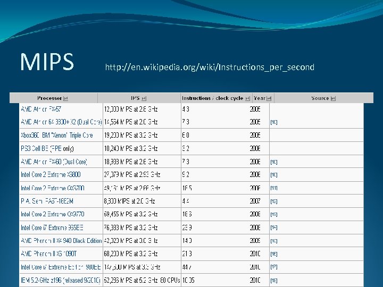Viewport: 383px width, 287px height.
Task: Click the 44.7 instructions per cycle value
Action: click(x=187, y=267)
